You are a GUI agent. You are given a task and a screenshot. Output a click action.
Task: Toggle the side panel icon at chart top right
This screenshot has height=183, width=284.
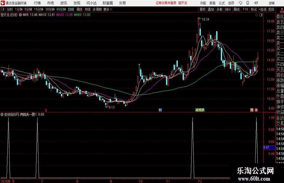261,15
